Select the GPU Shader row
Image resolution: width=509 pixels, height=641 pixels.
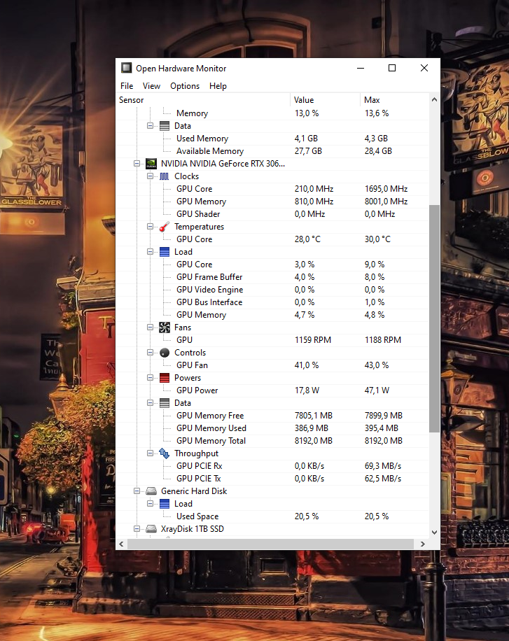tap(272, 214)
